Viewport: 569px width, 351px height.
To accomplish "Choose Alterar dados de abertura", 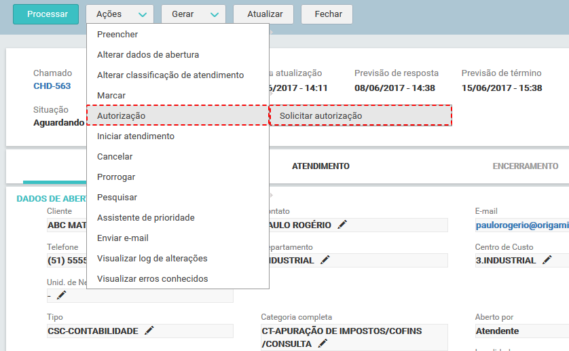I will tap(178, 54).
